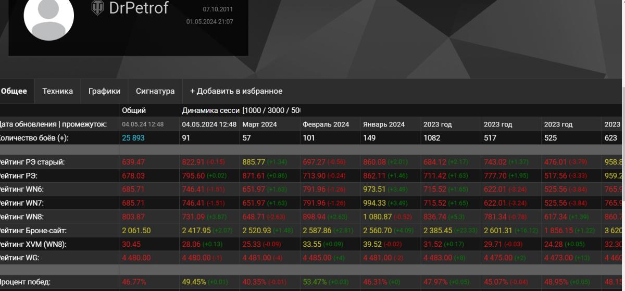Image resolution: width=625 pixels, height=291 pixels.
Task: Open the Сигнатура tab
Action: [155, 91]
